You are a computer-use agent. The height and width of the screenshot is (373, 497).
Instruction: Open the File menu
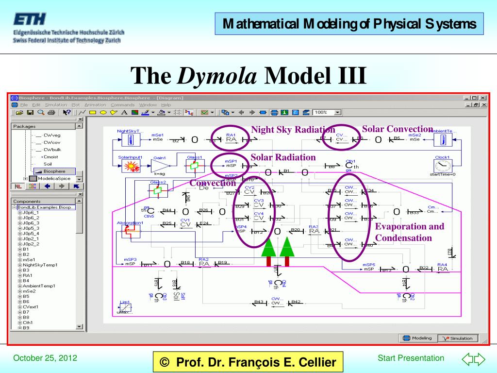[x=24, y=105]
